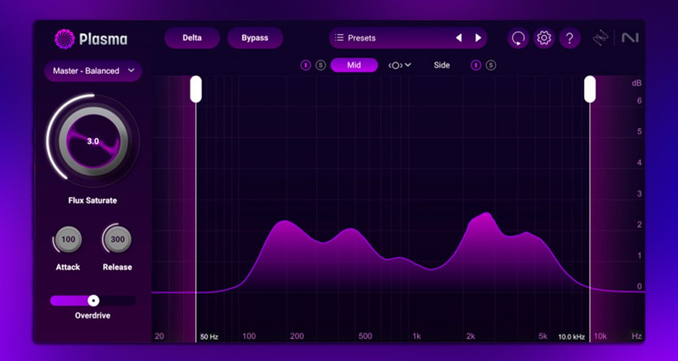This screenshot has width=678, height=361.
Task: Click the 10.0 kHz frequency value
Action: tap(572, 337)
